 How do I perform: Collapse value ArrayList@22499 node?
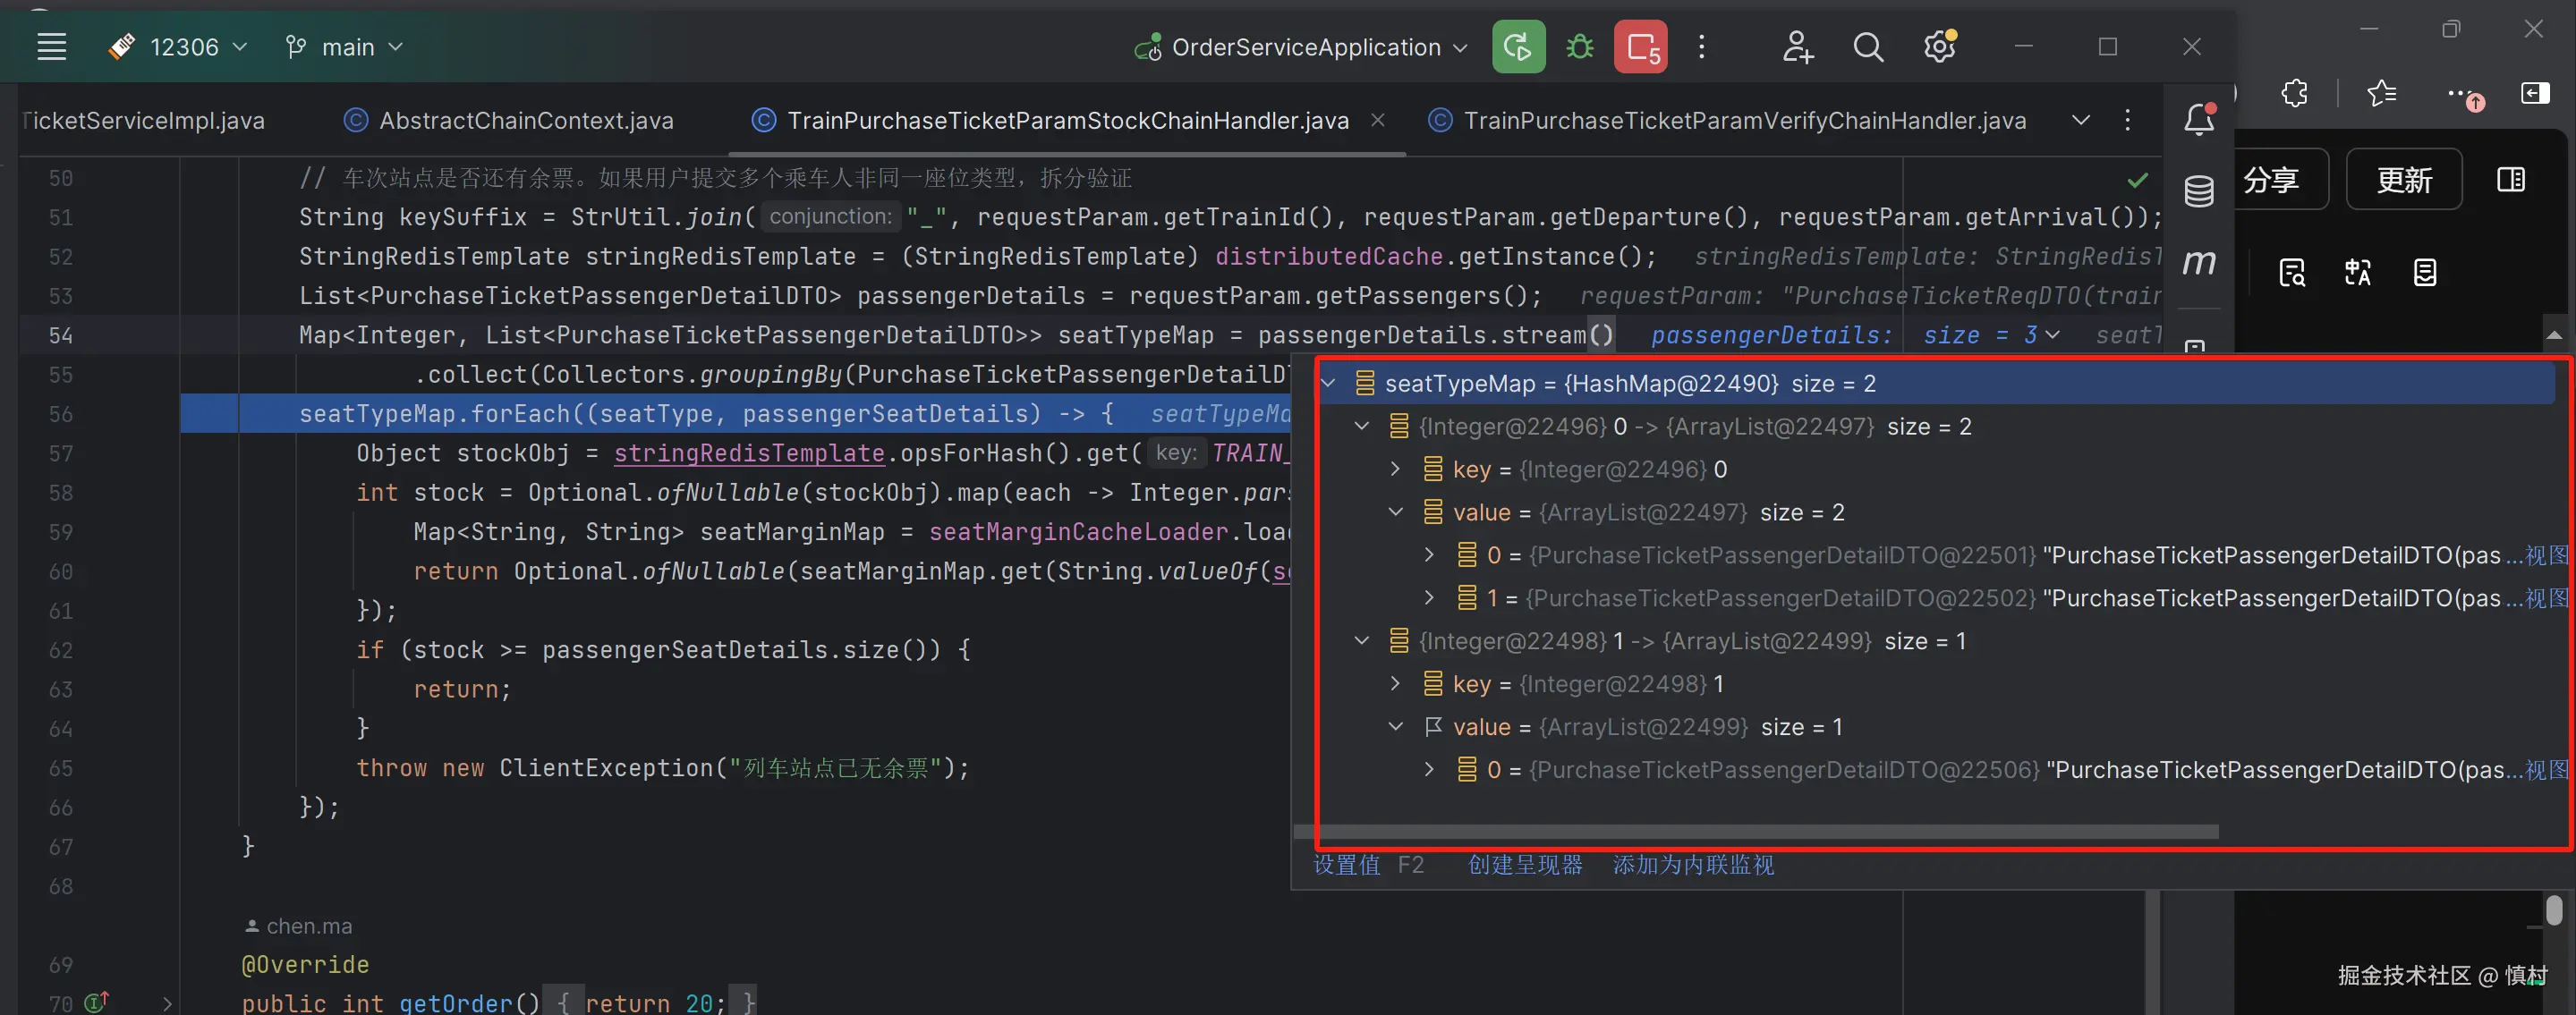(1395, 727)
